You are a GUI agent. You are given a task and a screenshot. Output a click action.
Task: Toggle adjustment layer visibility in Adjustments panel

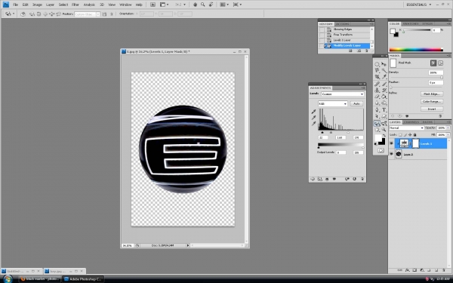tap(334, 179)
